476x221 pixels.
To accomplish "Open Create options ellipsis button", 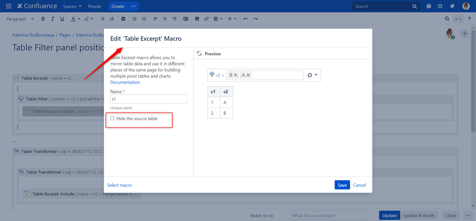I will pyautogui.click(x=133, y=6).
